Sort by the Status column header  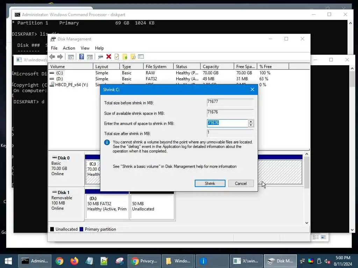click(x=187, y=67)
